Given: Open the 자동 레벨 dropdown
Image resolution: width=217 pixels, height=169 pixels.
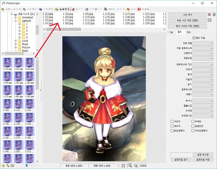Looking at the screenshot, I should [203, 43].
